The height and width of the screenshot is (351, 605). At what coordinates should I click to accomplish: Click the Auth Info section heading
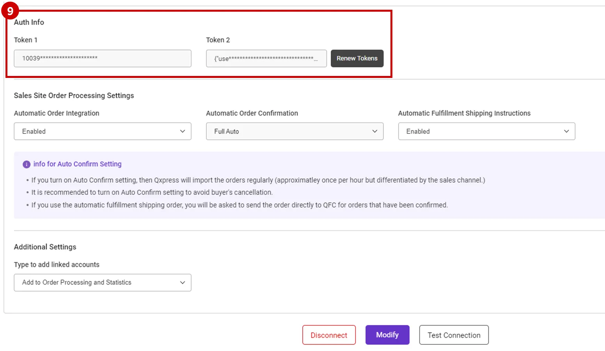coord(29,22)
